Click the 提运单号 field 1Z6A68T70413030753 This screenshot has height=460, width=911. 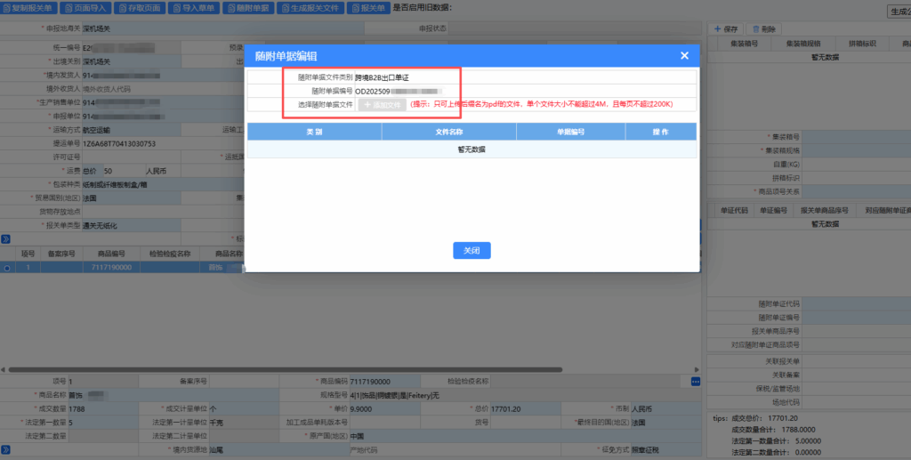tap(163, 144)
